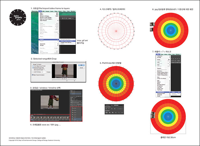
Task: Click the center dot of the Pathfinder rainbow disc
Action: point(117,83)
